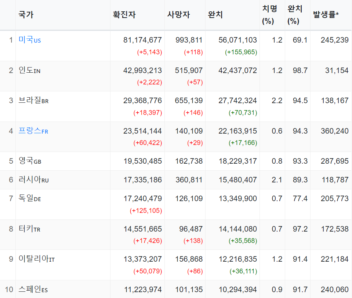Viewport: 352px width, 298px height.
Task: Click Italy's deaths increase (+86)
Action: 195,271
